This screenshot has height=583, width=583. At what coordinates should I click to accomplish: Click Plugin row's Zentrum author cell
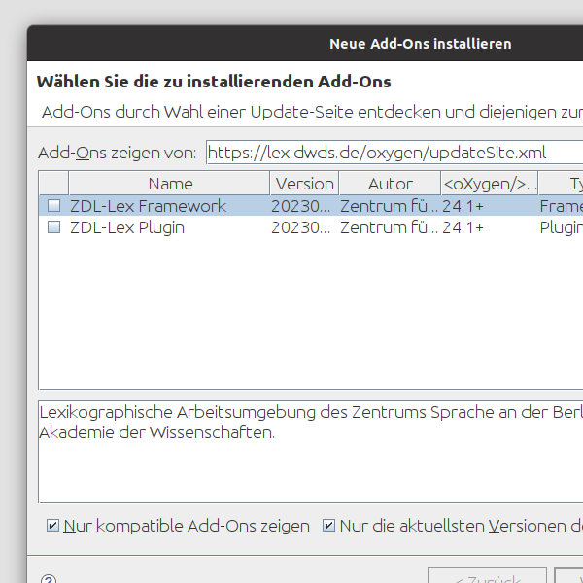click(x=389, y=227)
